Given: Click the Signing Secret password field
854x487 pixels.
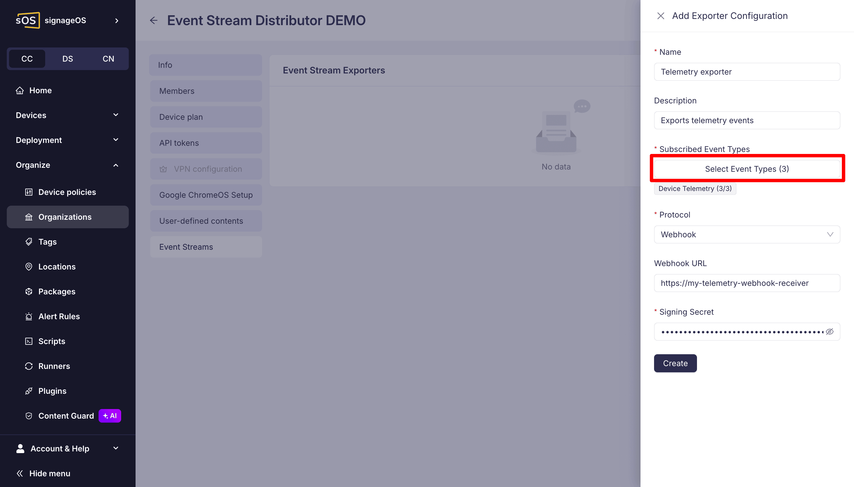Looking at the screenshot, I should point(747,332).
